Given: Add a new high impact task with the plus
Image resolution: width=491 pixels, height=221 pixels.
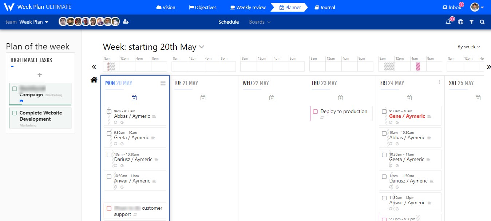Looking at the screenshot, I should coord(40,75).
